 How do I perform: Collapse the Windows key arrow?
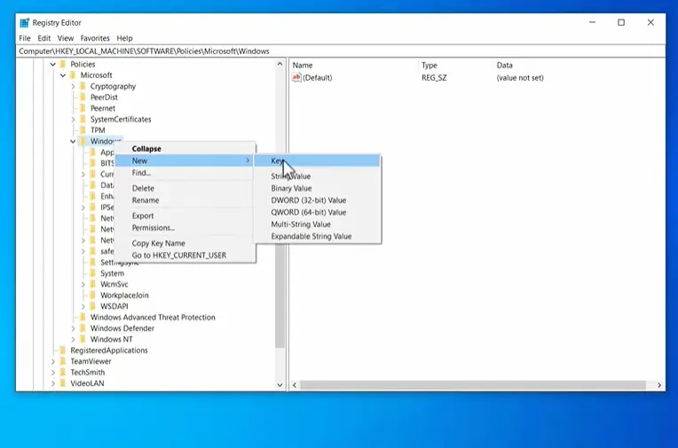[x=73, y=141]
